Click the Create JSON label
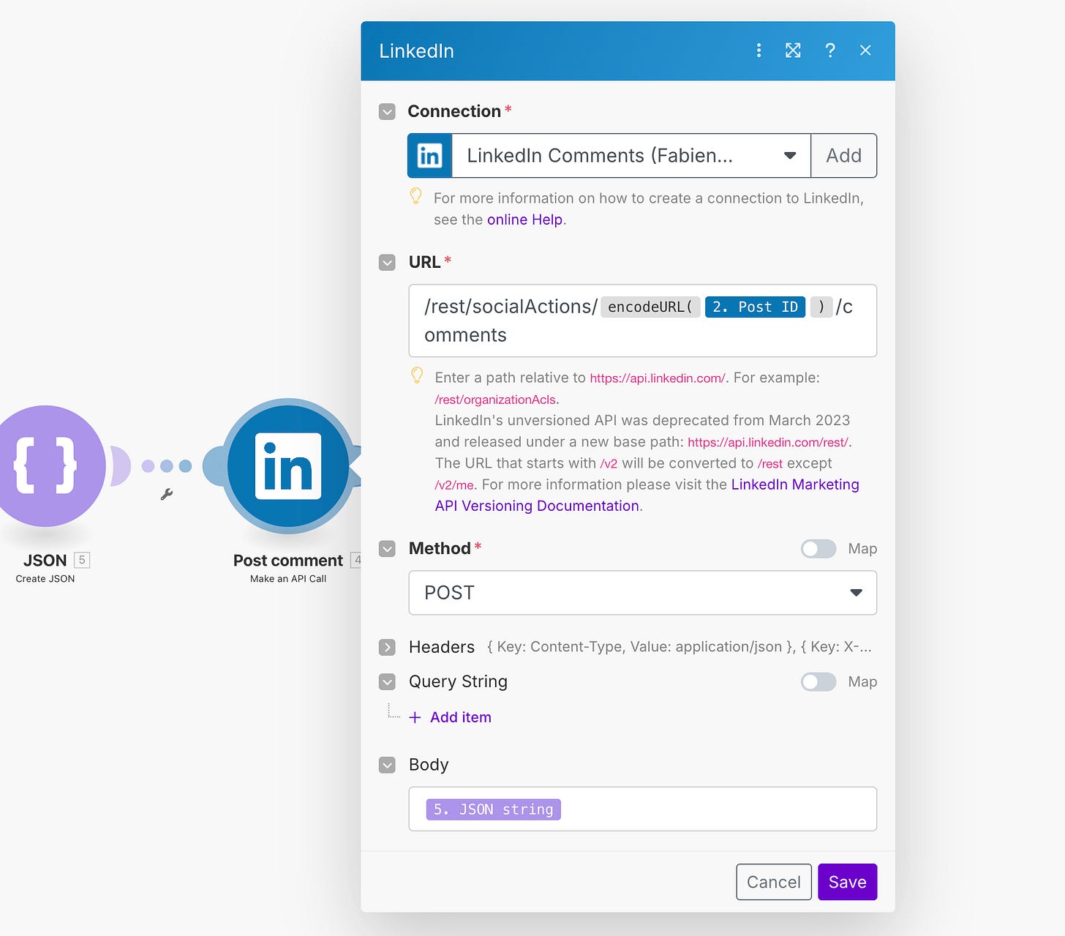Image resolution: width=1065 pixels, height=936 pixels. [45, 579]
